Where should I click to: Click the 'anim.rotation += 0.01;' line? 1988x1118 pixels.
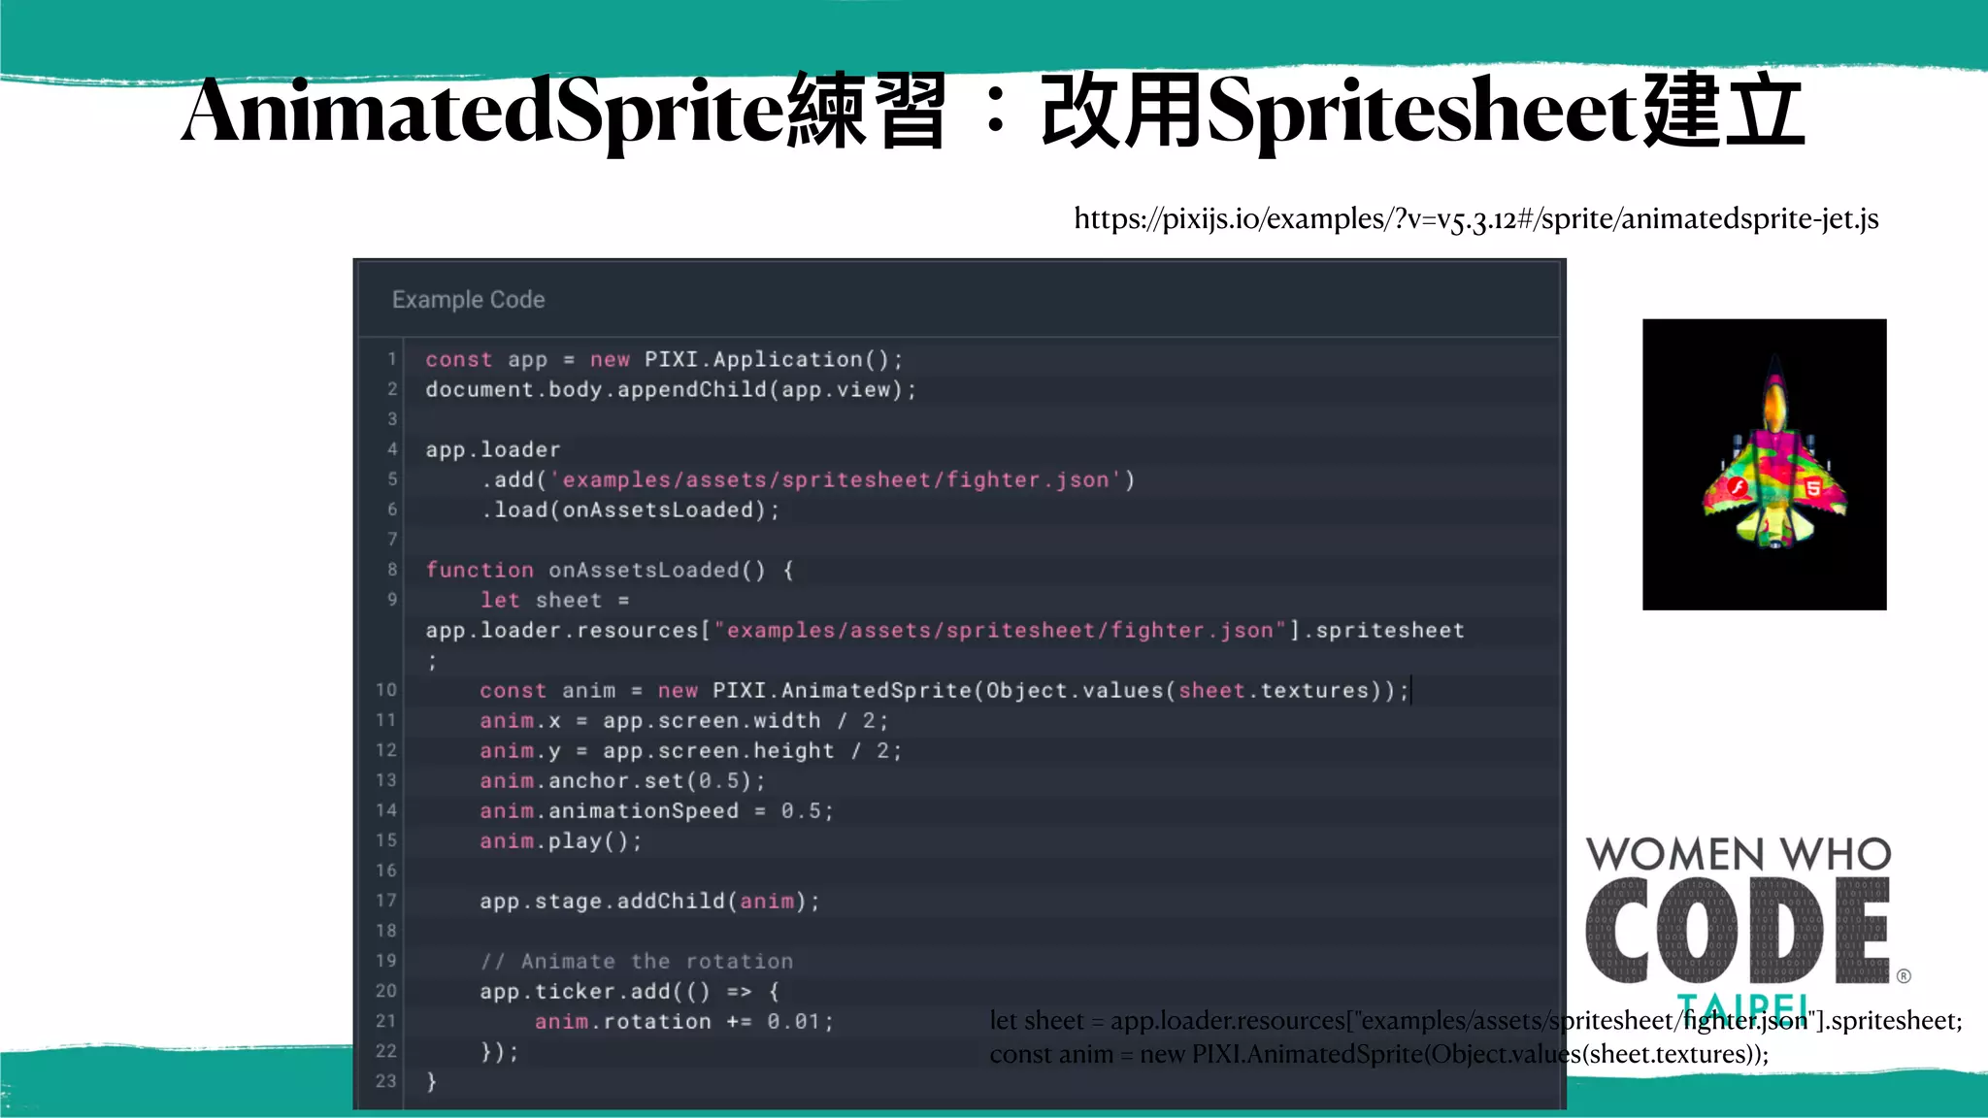683,1022
